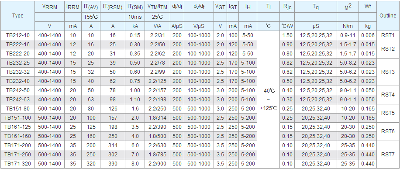Select the 0.82 Rjc value
This screenshot has width=400, height=169.
click(x=287, y=63)
